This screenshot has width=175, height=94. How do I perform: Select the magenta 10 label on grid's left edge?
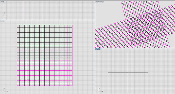click(18, 34)
